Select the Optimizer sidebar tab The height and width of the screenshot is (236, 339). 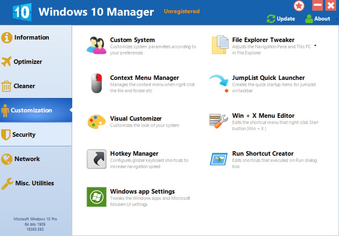[x=28, y=62]
